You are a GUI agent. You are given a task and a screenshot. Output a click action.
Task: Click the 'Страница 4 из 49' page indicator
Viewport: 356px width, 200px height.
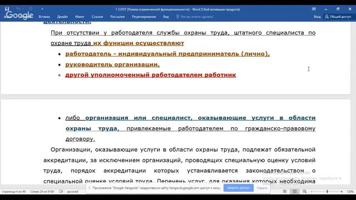[x=13, y=192]
